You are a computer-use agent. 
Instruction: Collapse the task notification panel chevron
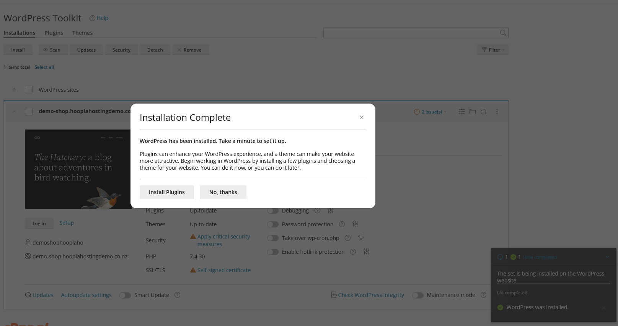click(x=607, y=257)
